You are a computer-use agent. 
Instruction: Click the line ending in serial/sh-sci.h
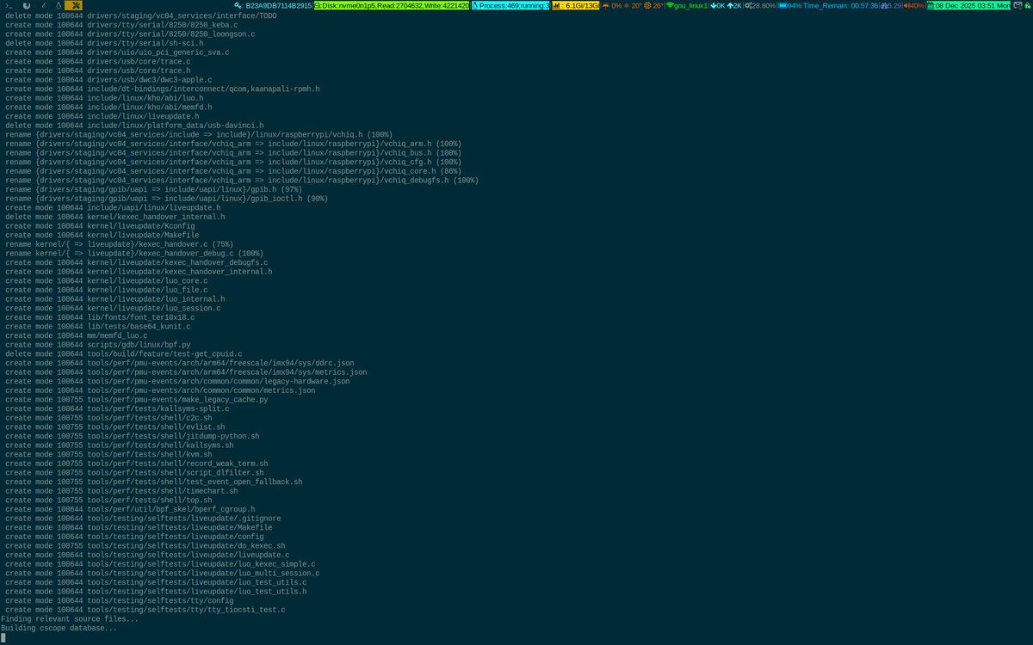click(104, 43)
